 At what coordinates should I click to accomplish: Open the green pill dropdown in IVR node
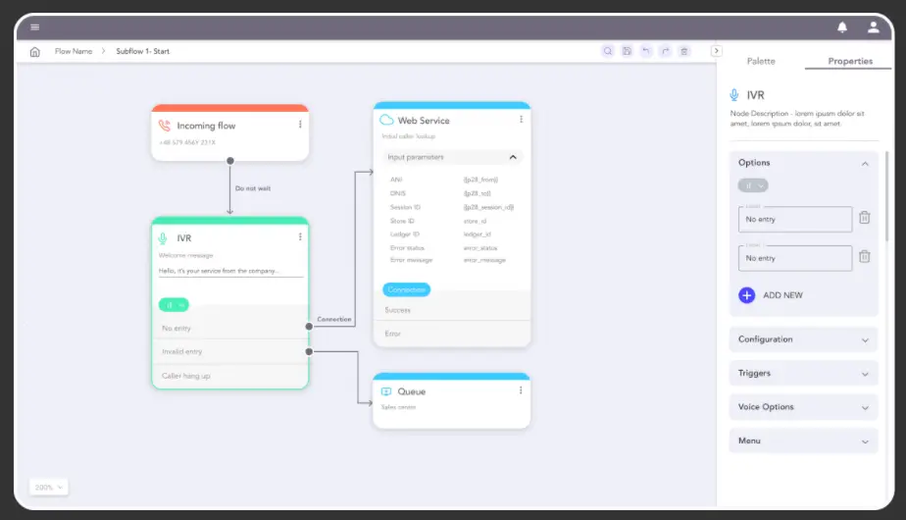click(x=174, y=305)
